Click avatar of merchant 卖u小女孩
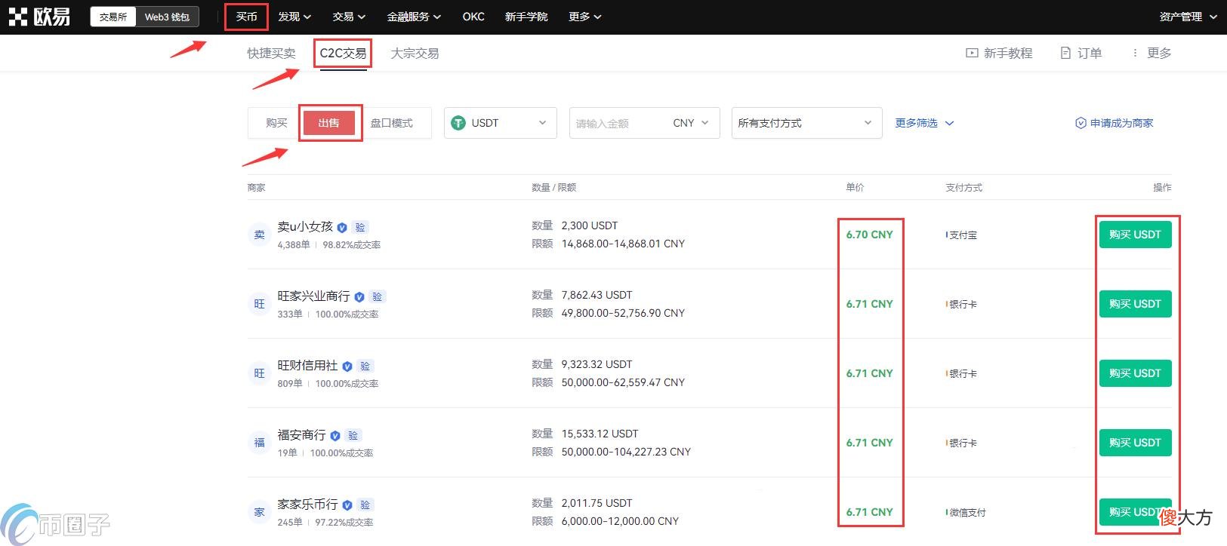 point(259,235)
